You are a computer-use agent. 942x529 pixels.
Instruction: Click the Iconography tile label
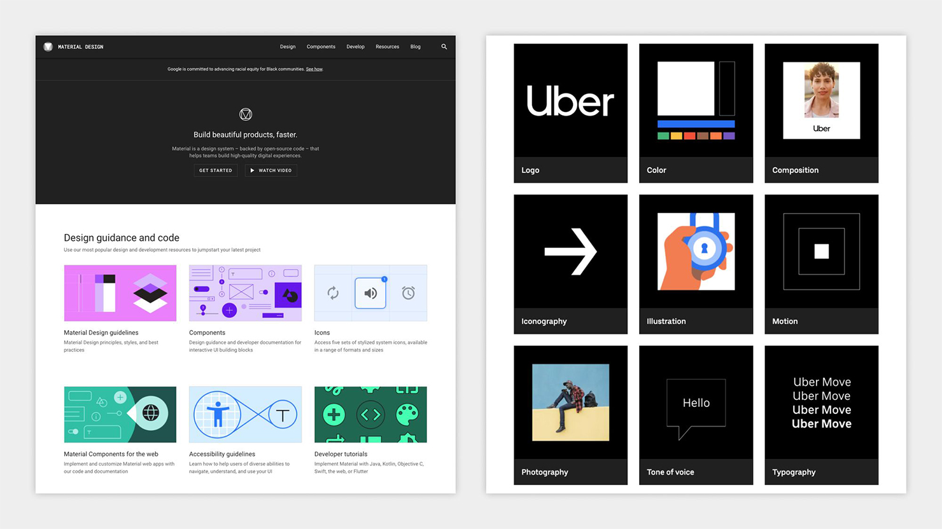pos(544,322)
